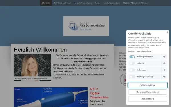Click the photo caption Dr.Anja Schmid-Gaßner

[x=31, y=78]
